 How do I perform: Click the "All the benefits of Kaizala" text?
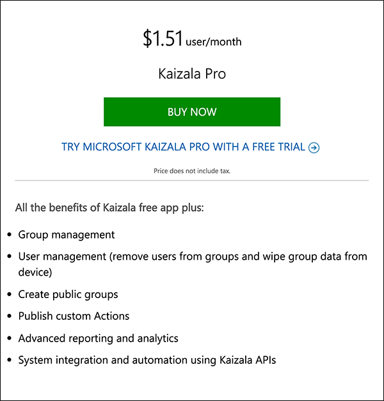pyautogui.click(x=109, y=208)
